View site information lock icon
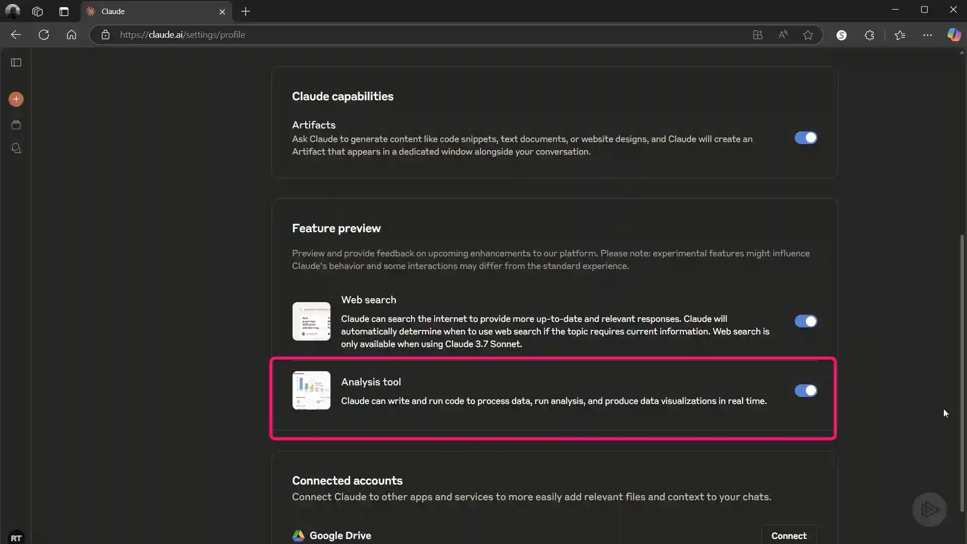Screen dimensions: 967x544 click(x=105, y=35)
